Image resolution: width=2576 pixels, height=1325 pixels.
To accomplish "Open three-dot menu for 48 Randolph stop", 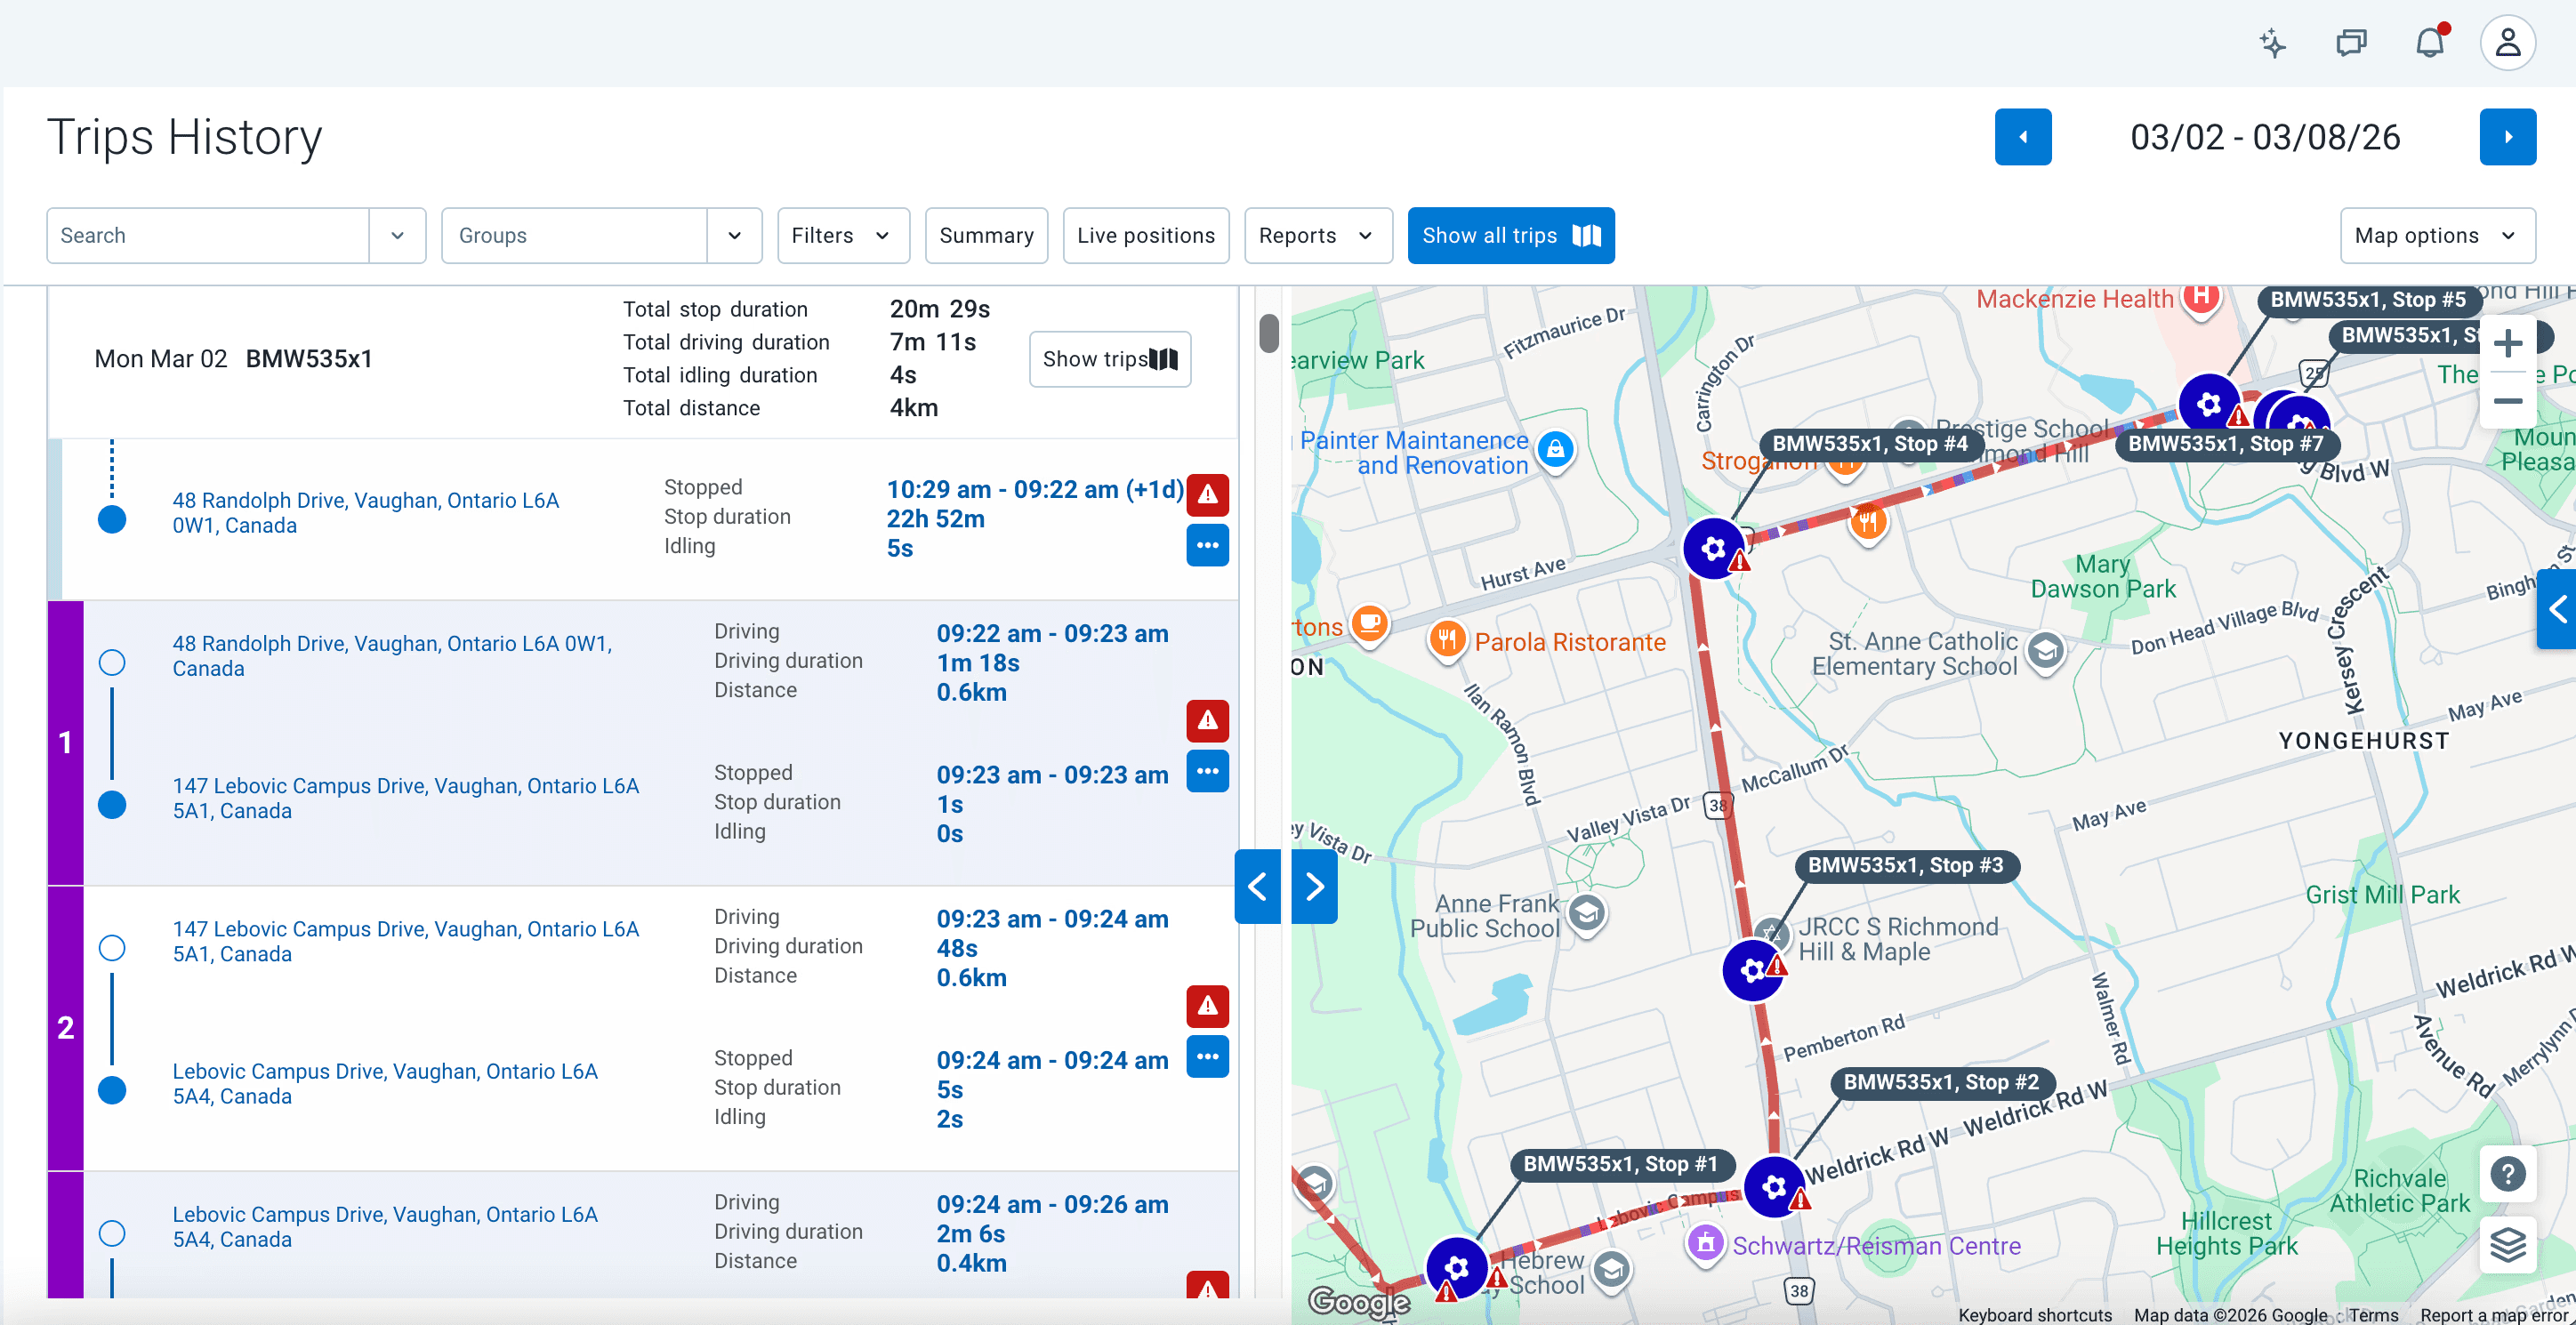I will (x=1207, y=545).
